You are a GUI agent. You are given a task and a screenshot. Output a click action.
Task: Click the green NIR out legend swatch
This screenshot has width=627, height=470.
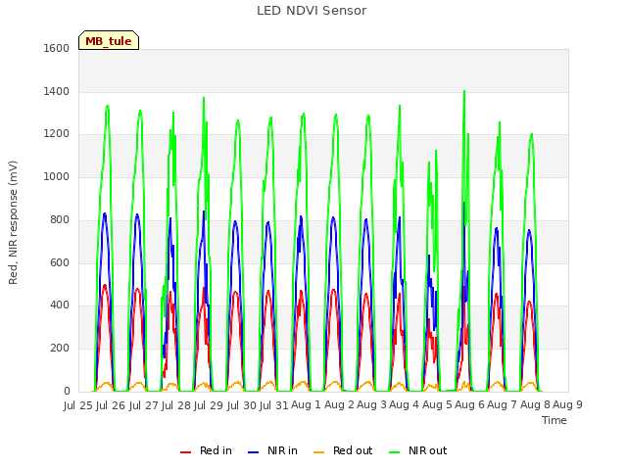tap(394, 452)
